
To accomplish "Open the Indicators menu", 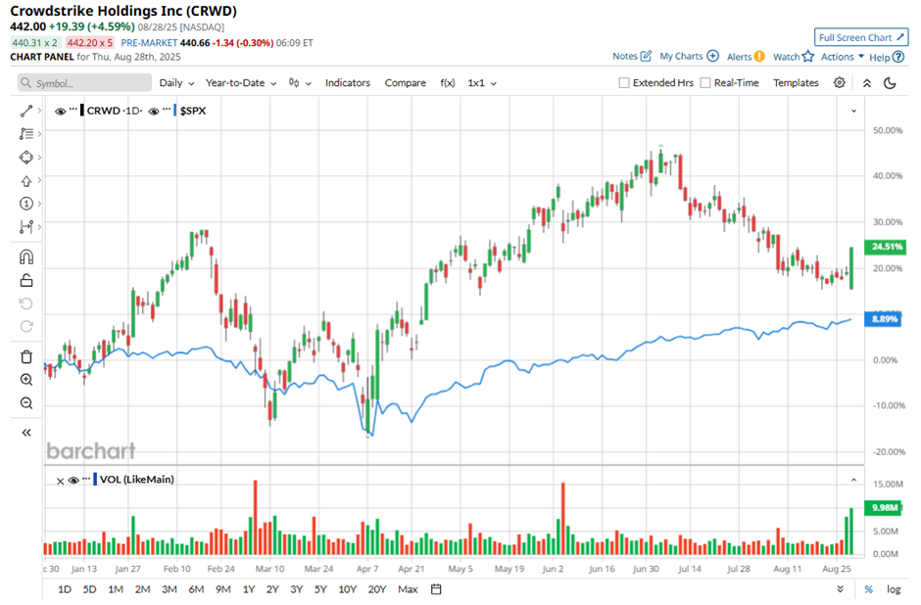I will tap(348, 83).
